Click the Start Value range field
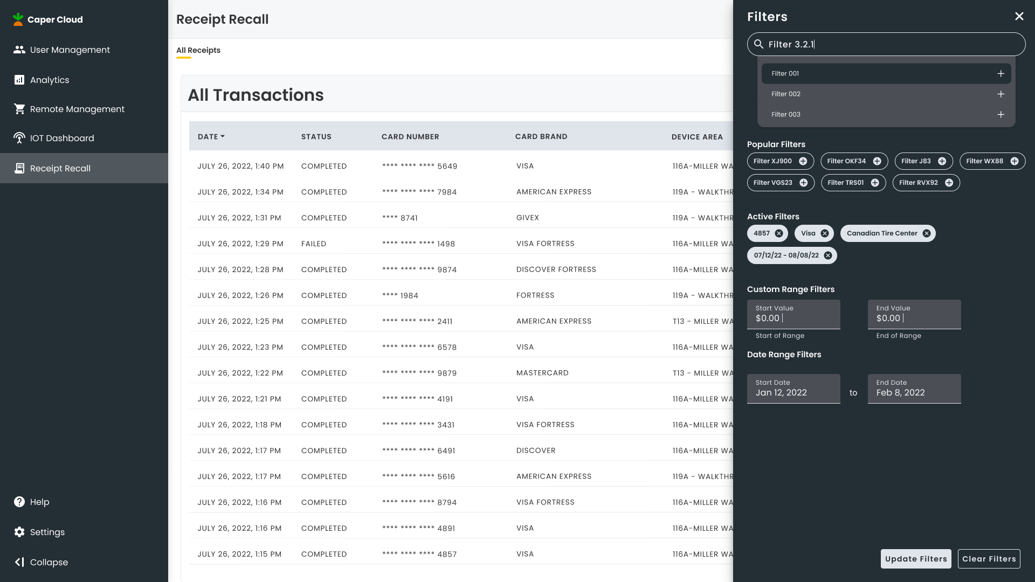This screenshot has width=1035, height=582. coord(793,314)
